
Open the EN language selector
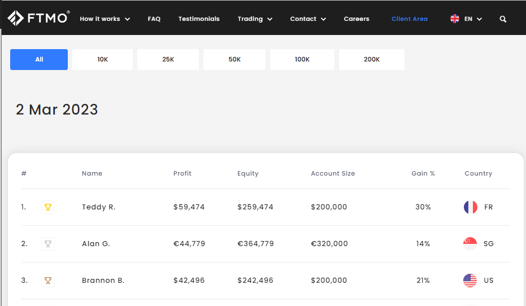click(473, 19)
